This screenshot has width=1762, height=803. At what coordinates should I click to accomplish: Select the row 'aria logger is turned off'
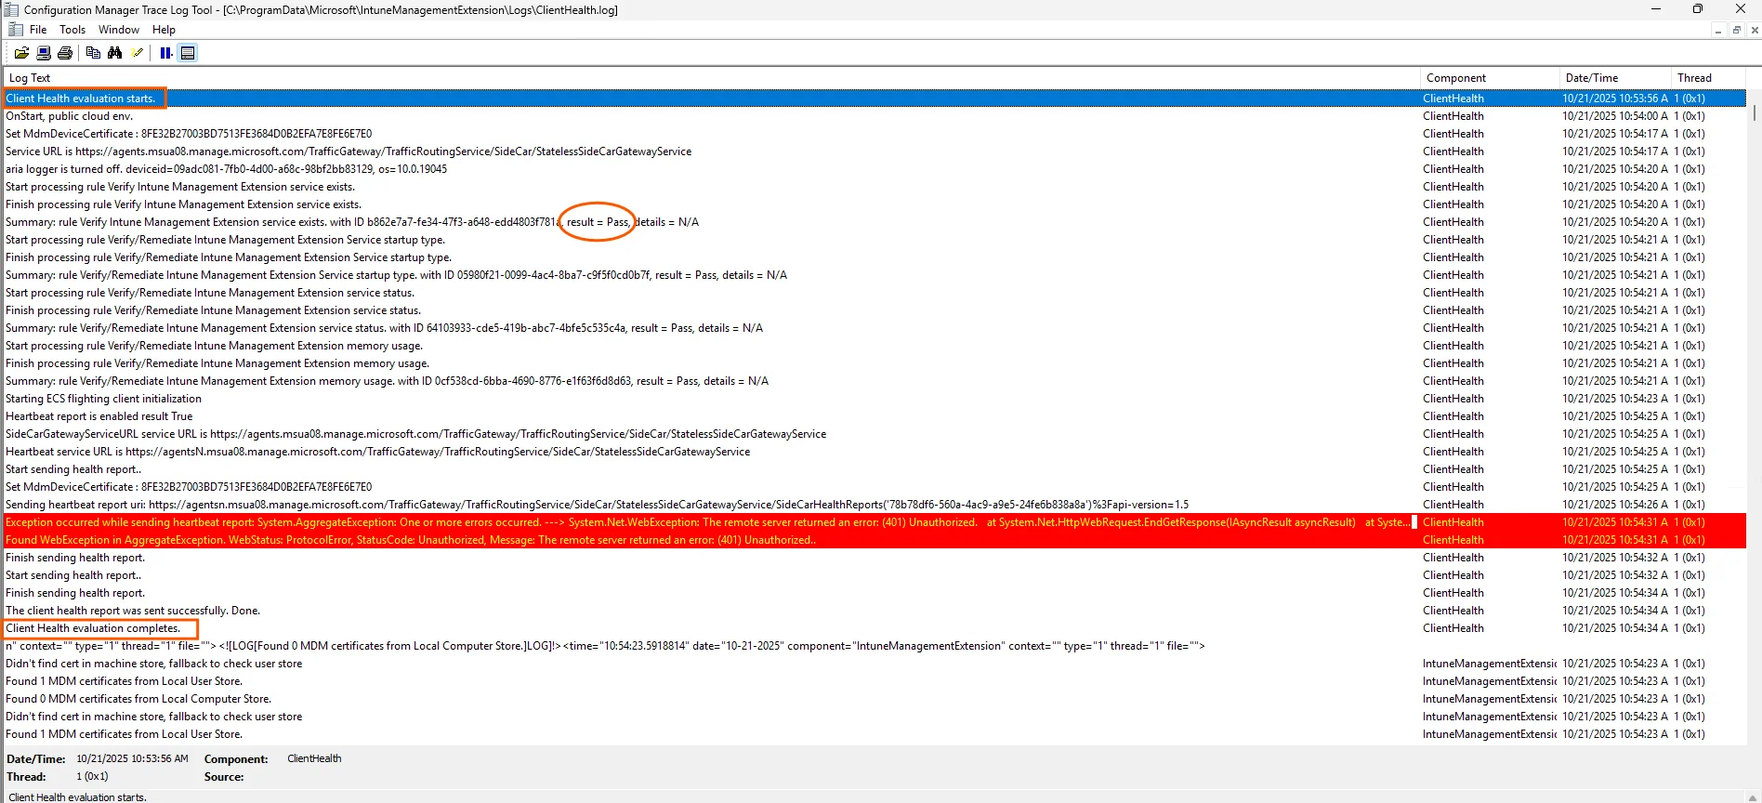coord(874,169)
